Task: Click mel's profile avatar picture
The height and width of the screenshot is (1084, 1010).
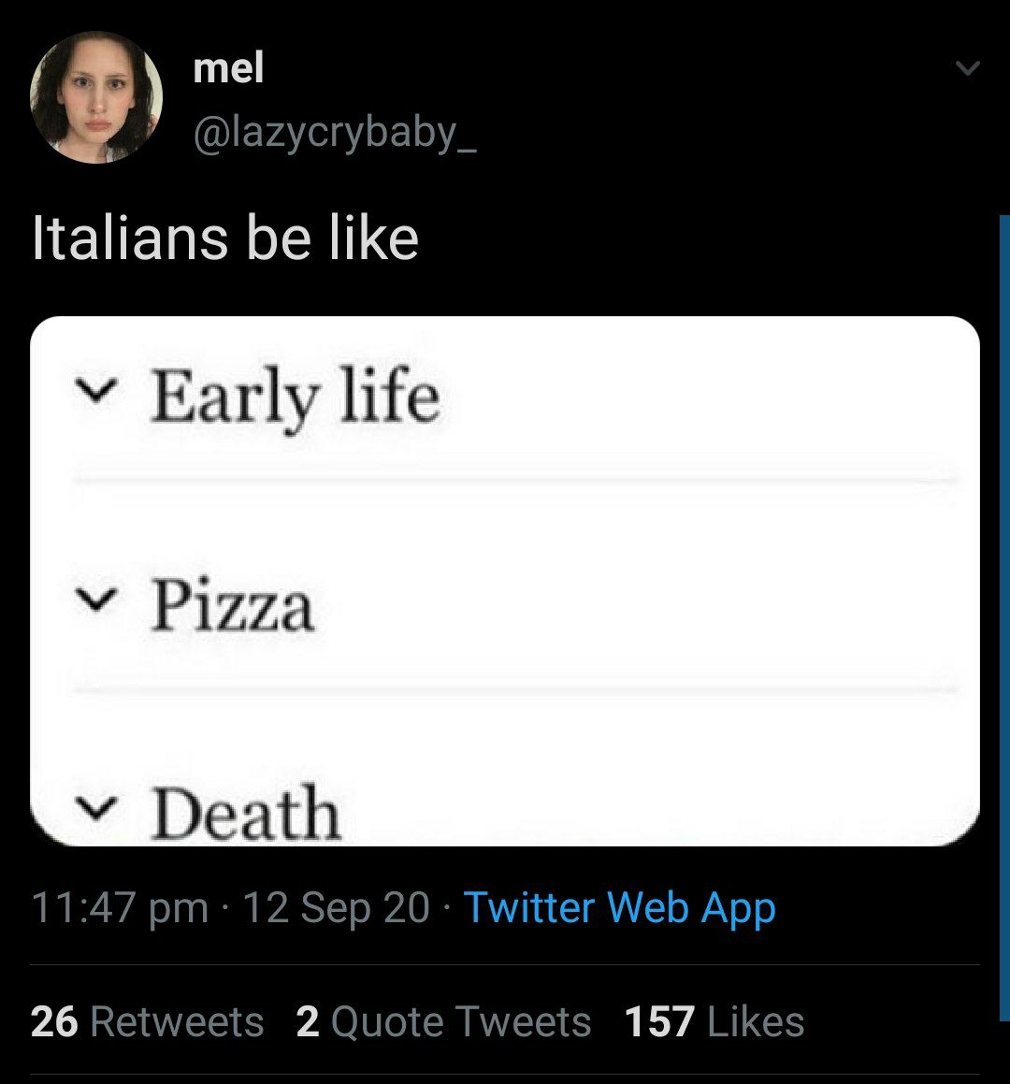Action: pyautogui.click(x=96, y=97)
